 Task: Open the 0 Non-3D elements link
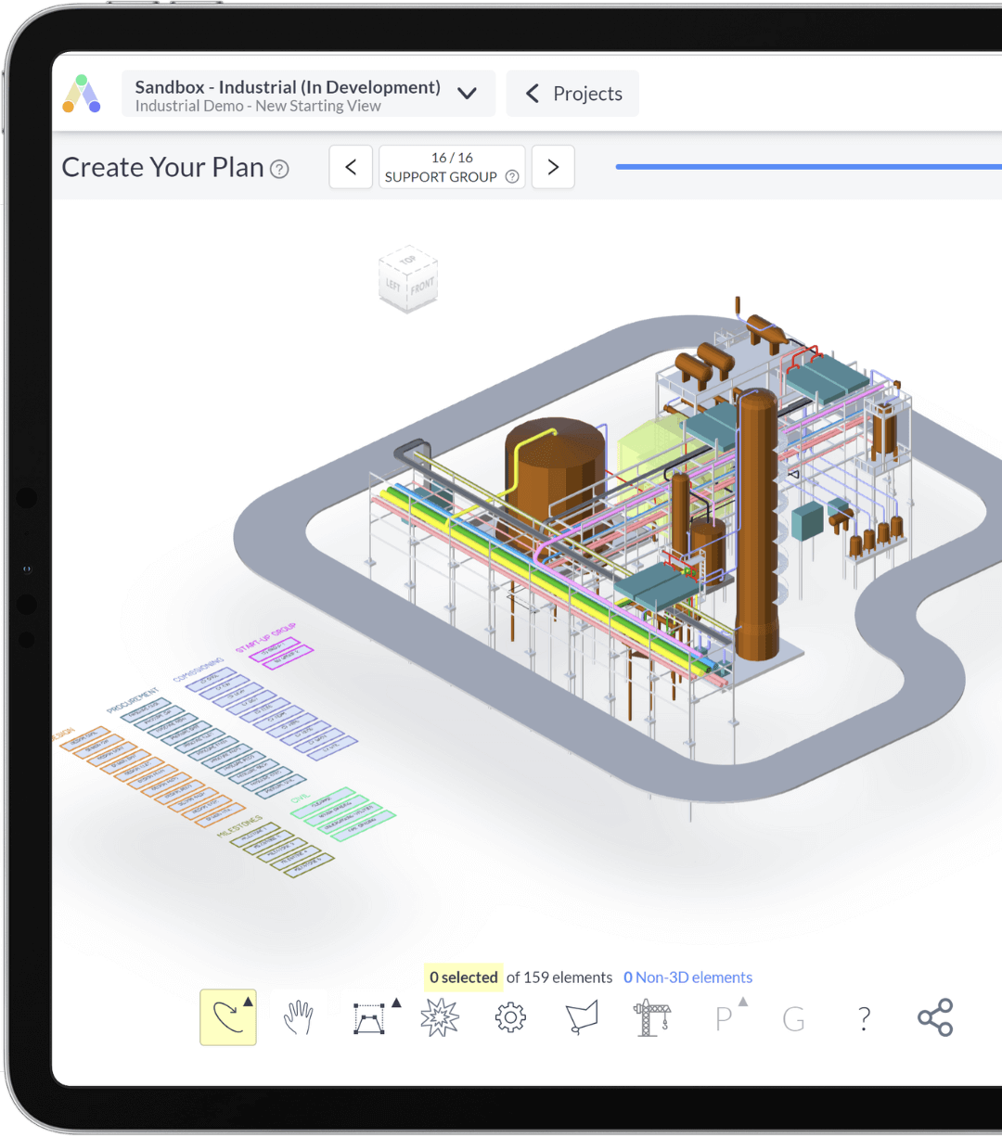click(687, 977)
